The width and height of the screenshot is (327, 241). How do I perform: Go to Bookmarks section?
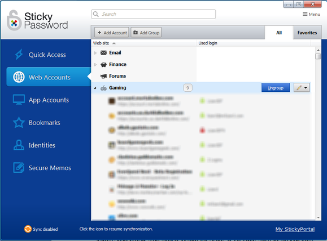click(x=45, y=123)
